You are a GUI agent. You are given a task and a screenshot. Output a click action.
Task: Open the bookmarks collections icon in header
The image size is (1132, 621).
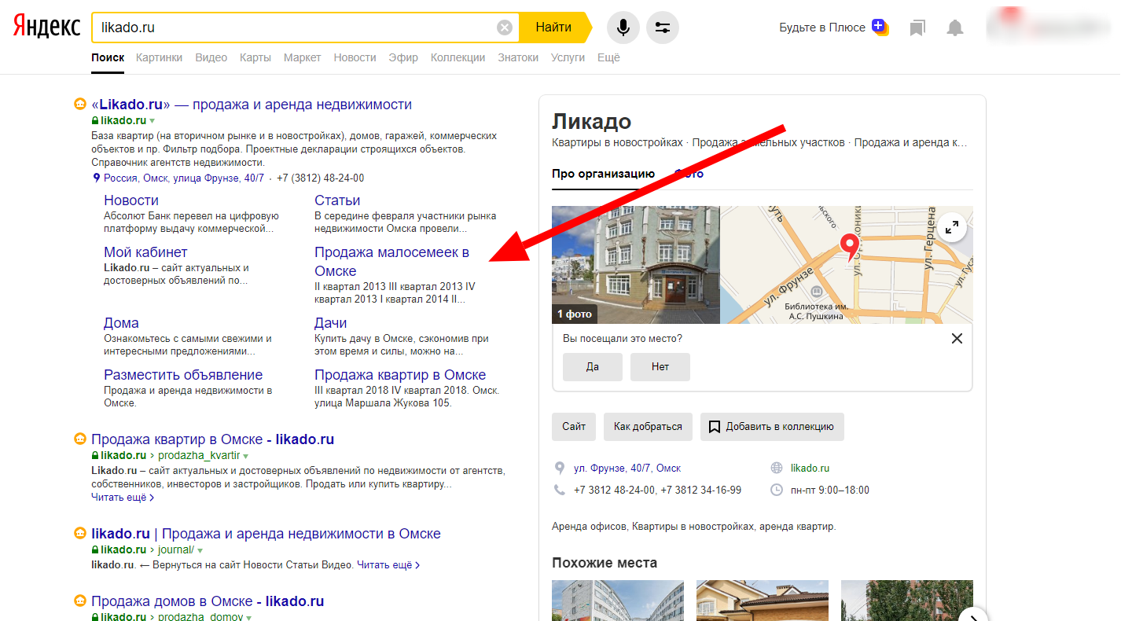point(917,28)
